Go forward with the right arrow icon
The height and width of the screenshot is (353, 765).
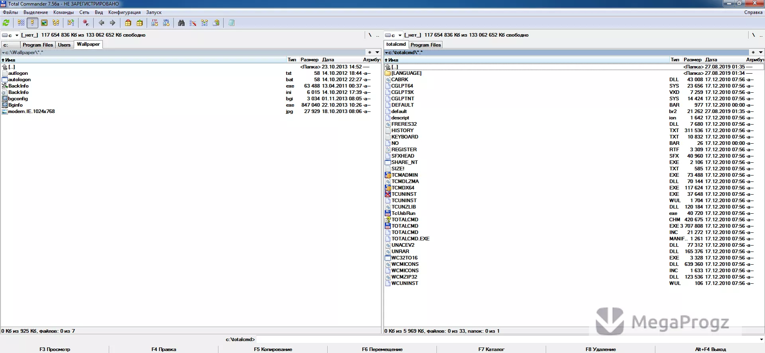point(113,23)
